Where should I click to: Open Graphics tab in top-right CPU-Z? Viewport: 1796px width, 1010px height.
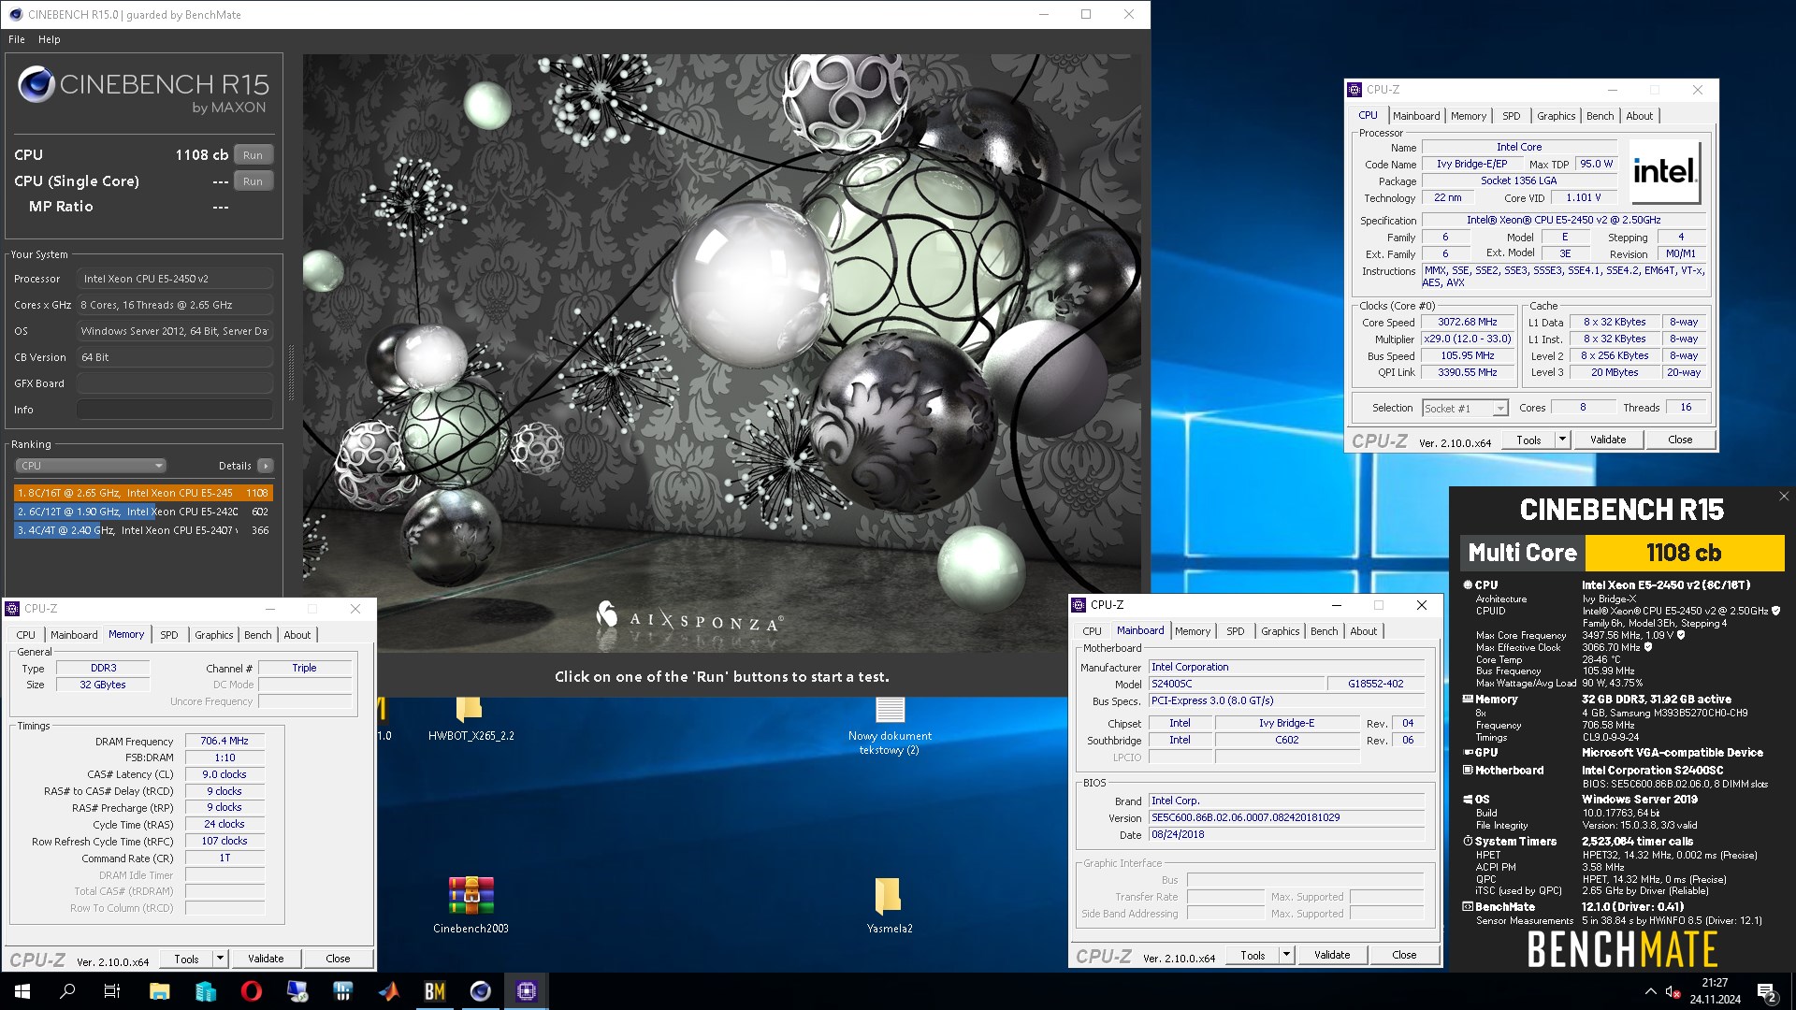pos(1557,116)
